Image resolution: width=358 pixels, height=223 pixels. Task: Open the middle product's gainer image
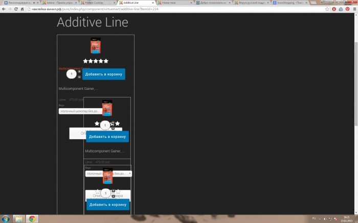click(107, 108)
